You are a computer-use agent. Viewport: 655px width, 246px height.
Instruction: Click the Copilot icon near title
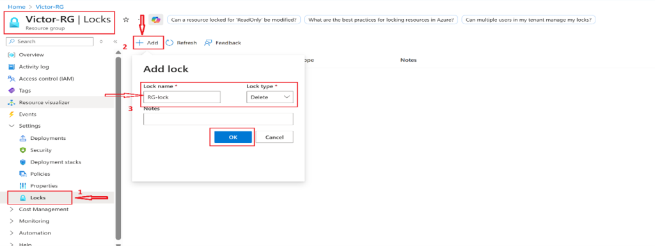(156, 20)
